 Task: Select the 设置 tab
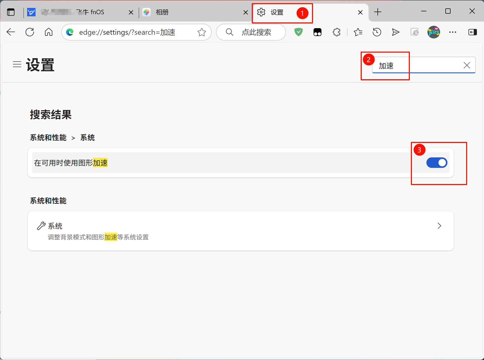point(310,12)
